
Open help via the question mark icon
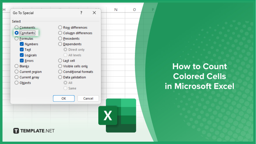point(81,13)
